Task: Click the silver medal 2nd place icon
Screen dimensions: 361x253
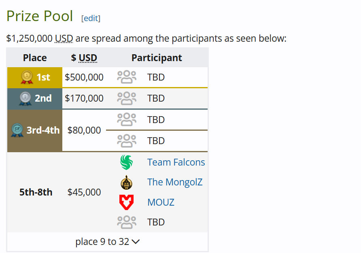Action: pyautogui.click(x=25, y=98)
